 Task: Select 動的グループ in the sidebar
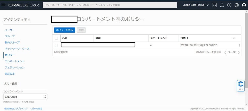[x=12, y=42]
